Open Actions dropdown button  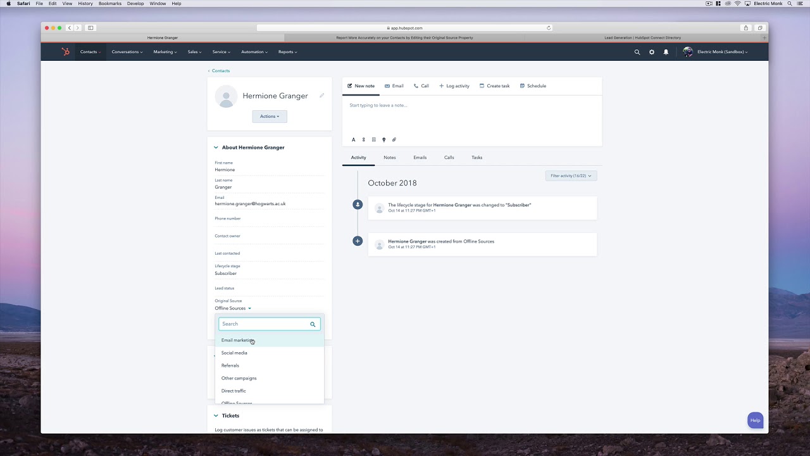pos(270,117)
